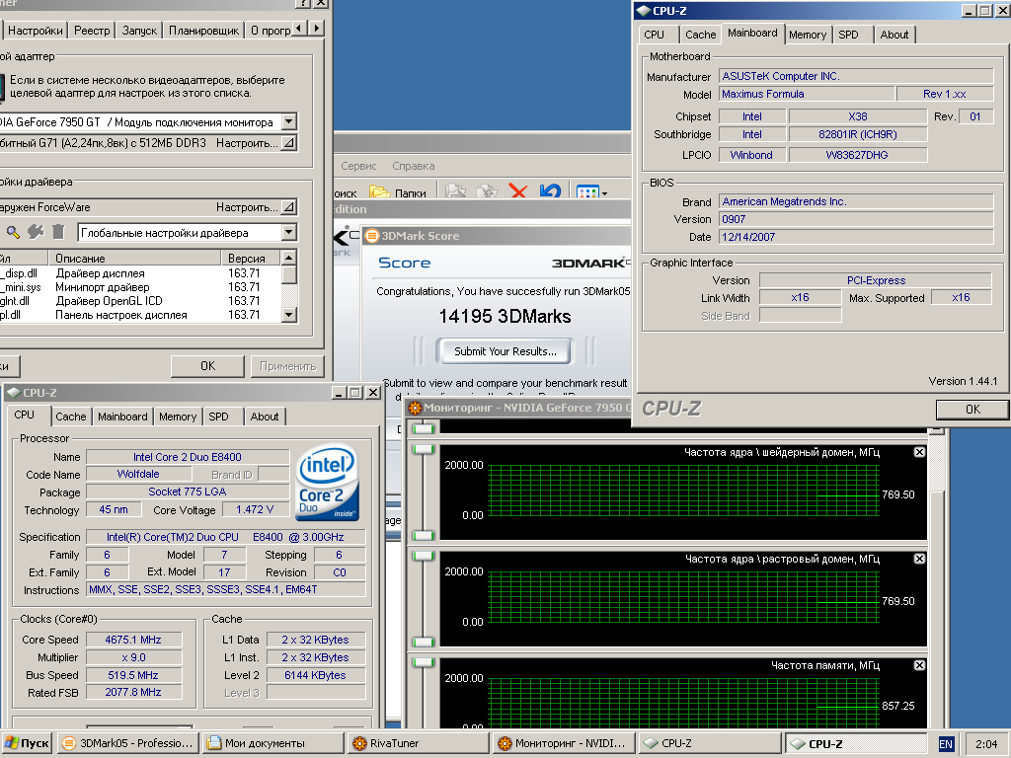Click upper range handle of raster domain graph
Viewport: 1011px width, 758px height.
pos(423,556)
